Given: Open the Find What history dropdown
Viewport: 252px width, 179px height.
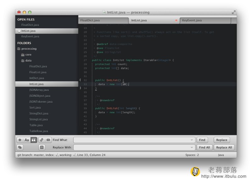Looking at the screenshot, I should pos(192,140).
